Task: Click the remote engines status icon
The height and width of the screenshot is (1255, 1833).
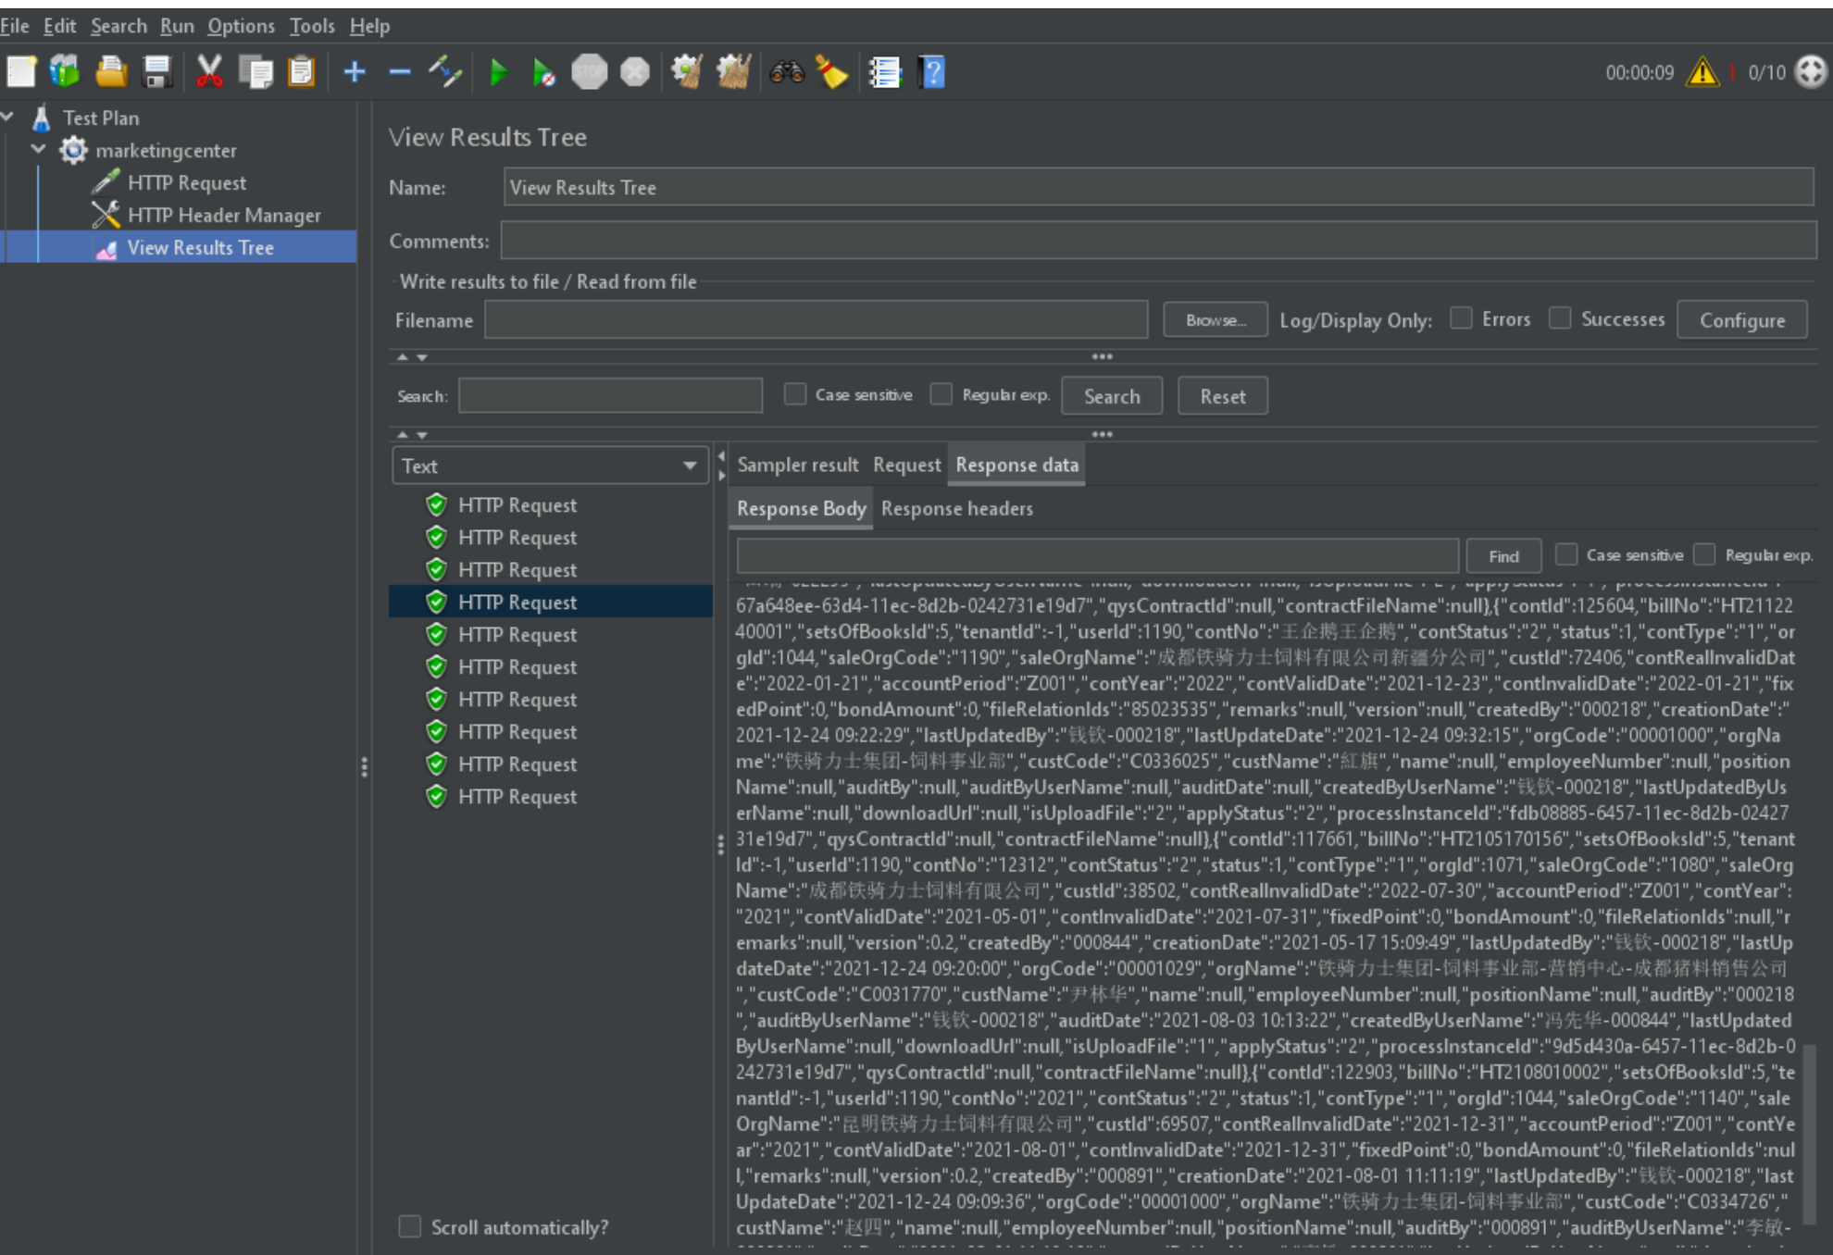Action: [x=1811, y=71]
